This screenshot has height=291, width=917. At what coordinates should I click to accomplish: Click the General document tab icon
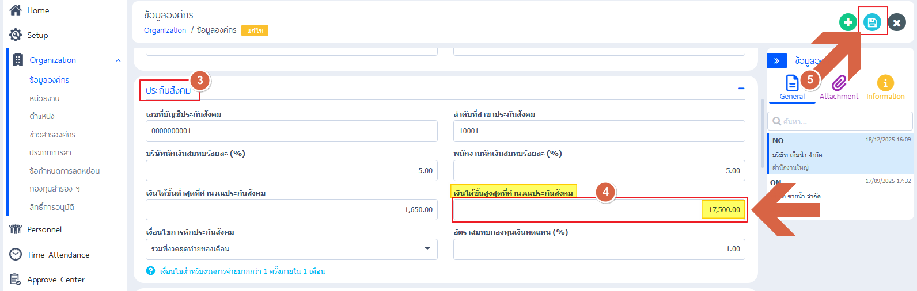(x=792, y=84)
